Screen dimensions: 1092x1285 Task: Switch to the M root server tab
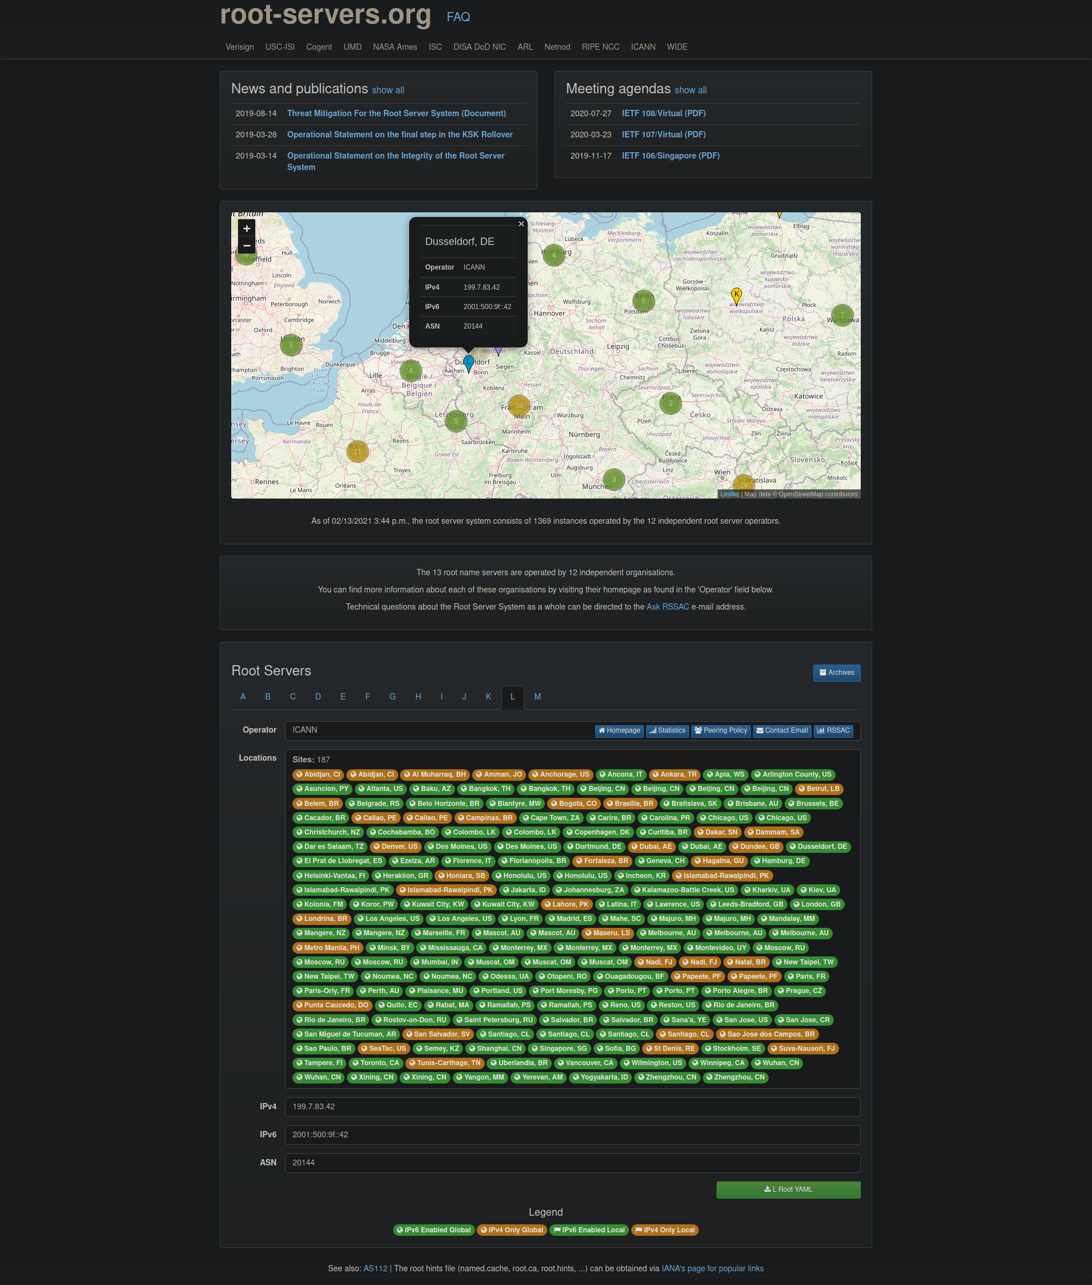point(537,697)
